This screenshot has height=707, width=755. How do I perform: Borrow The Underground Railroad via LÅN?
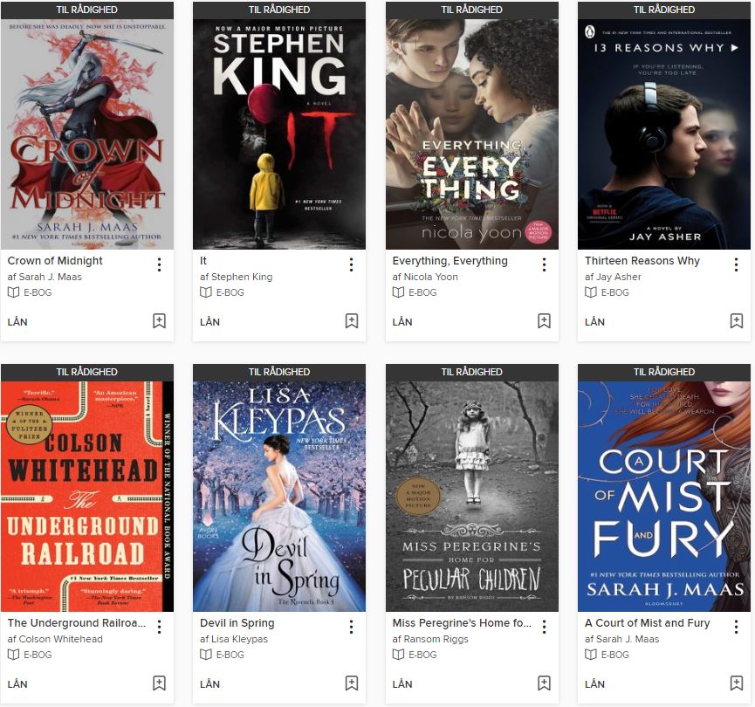click(17, 684)
